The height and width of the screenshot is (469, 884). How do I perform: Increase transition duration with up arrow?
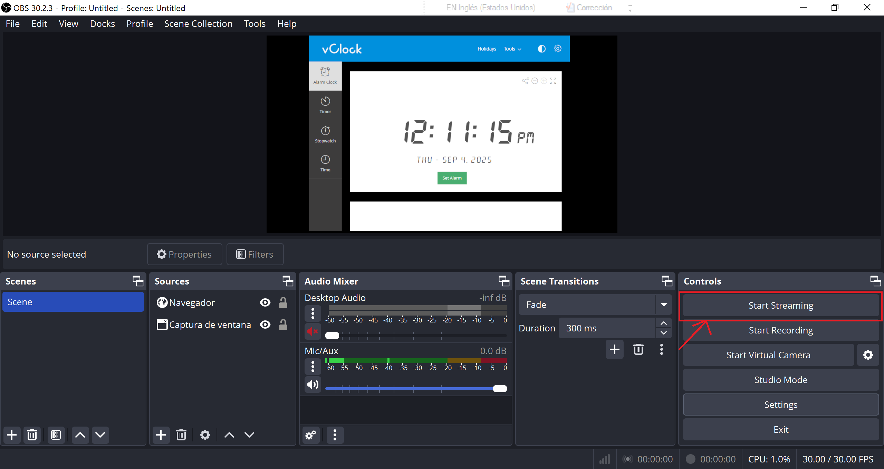coord(664,323)
